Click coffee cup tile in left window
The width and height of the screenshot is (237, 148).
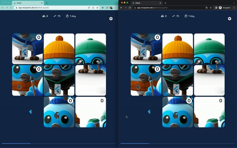tap(91, 112)
